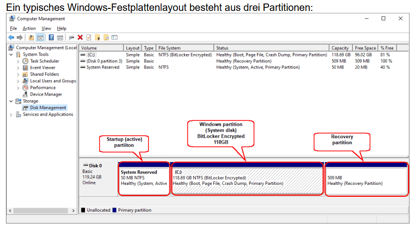Image resolution: width=413 pixels, height=226 pixels.
Task: Collapse the Storage node
Action: 11,101
